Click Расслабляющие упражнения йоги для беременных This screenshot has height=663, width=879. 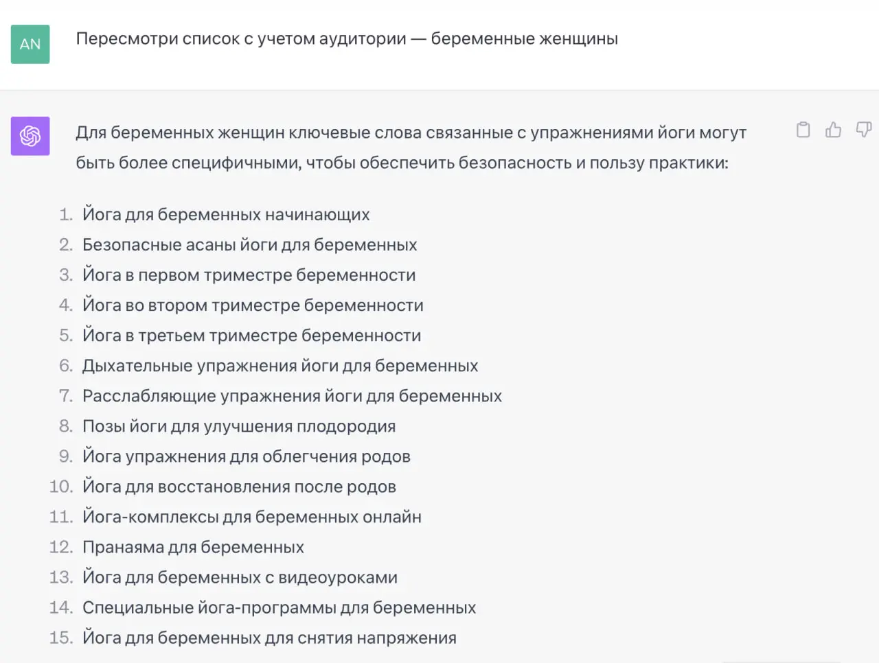[292, 395]
